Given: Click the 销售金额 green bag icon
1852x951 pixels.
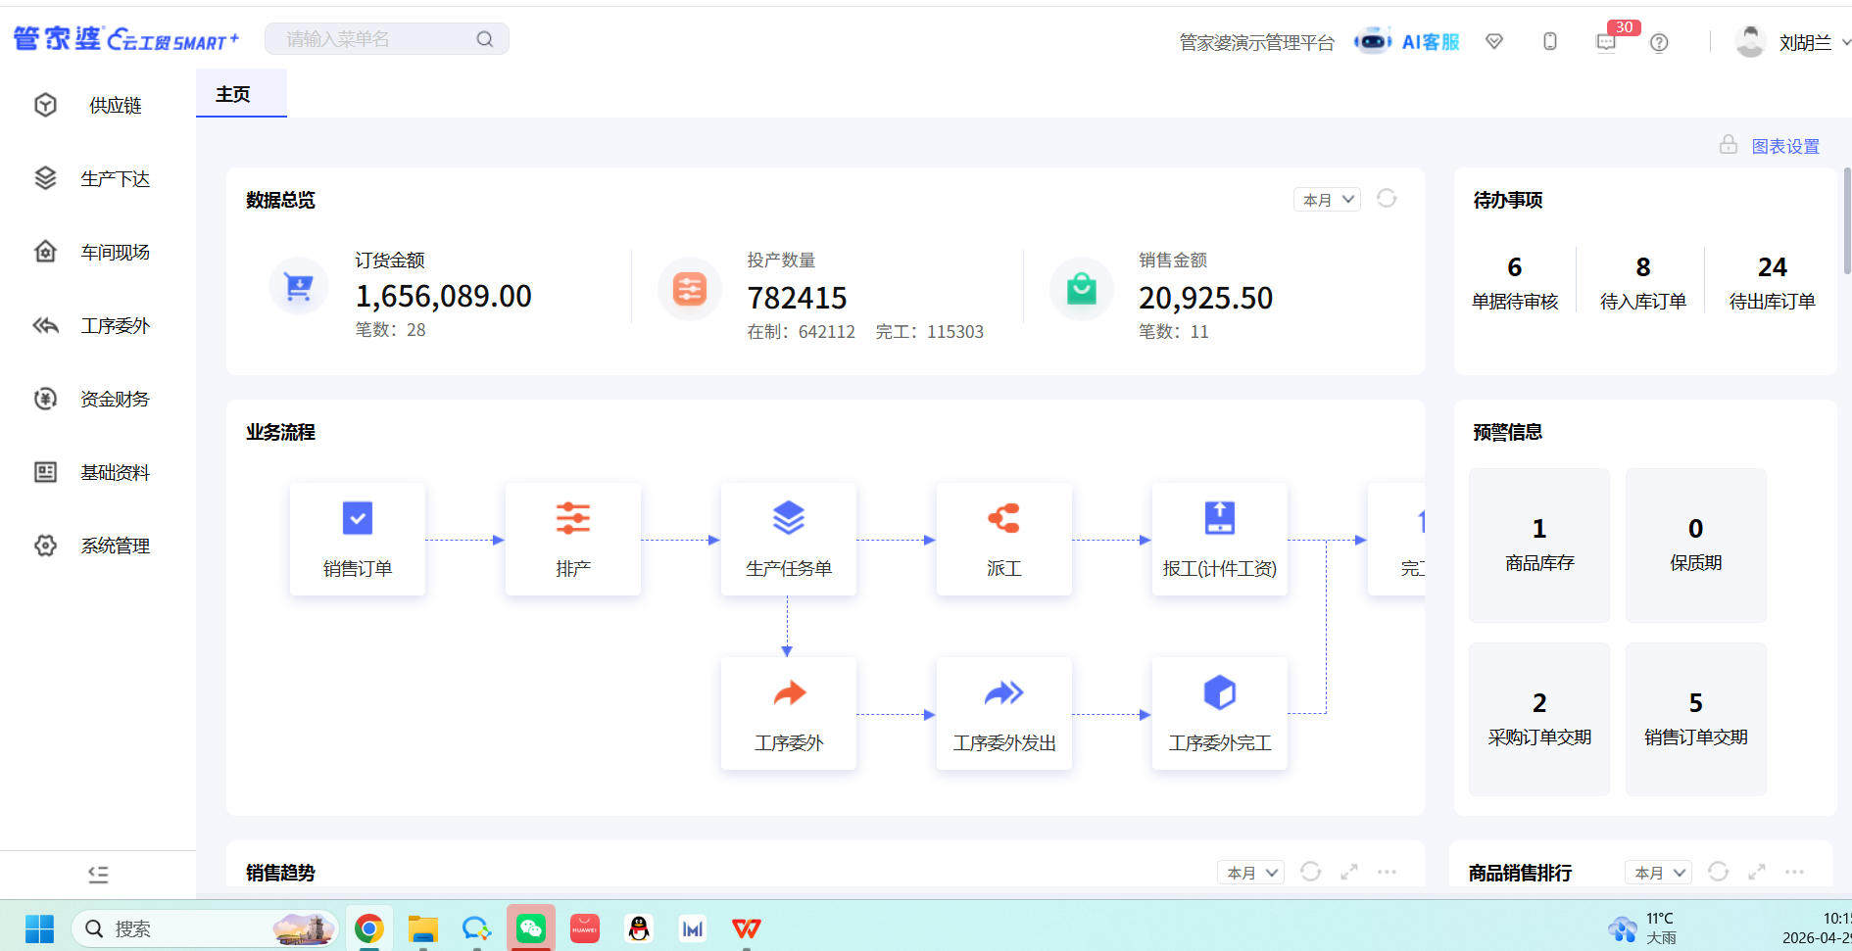Looking at the screenshot, I should pos(1082,289).
